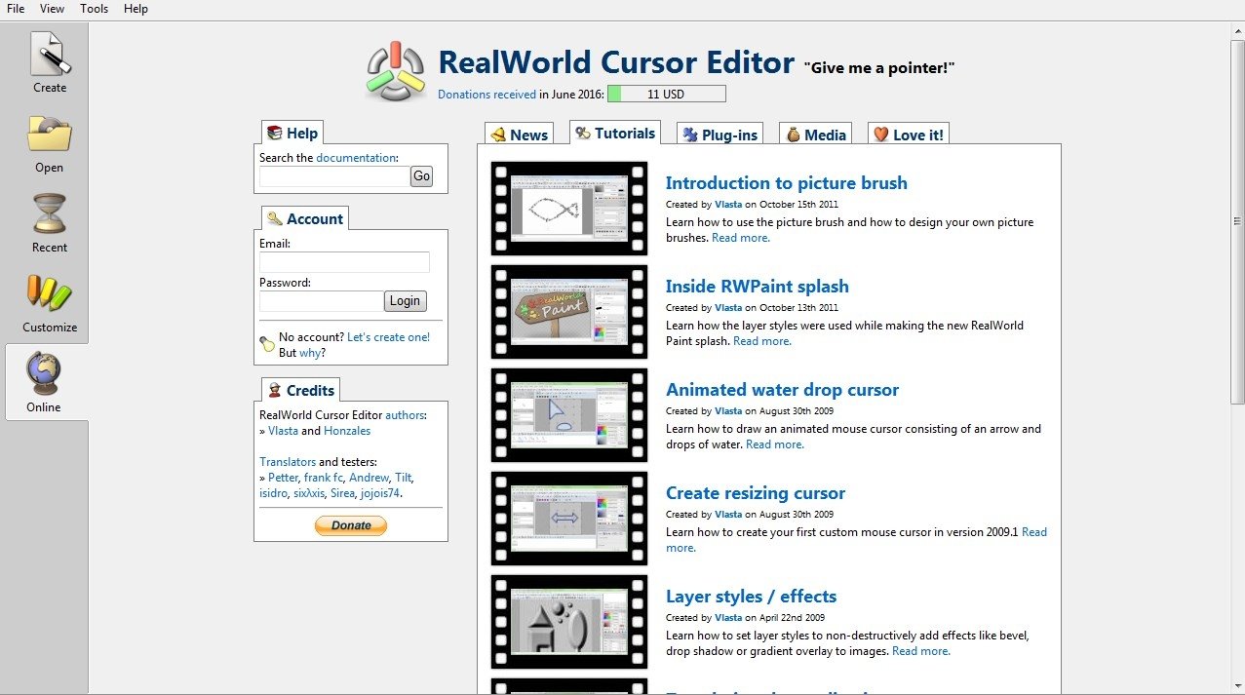Open the authors link in Credits

pos(405,415)
